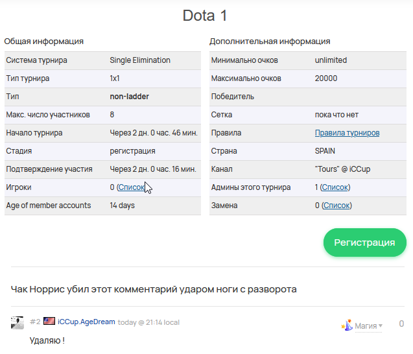Open the iCCup.AgeDream user profile
The height and width of the screenshot is (354, 413).
(86, 322)
